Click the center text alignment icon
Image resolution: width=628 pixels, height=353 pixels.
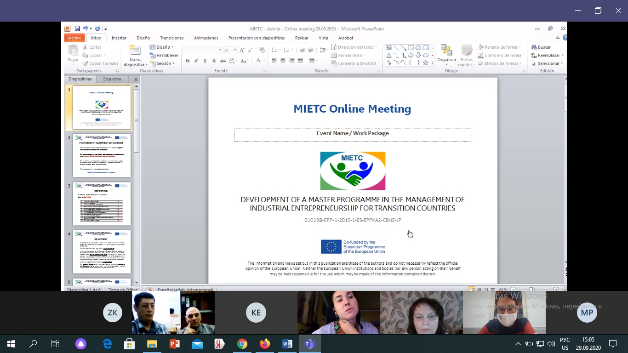(283, 61)
